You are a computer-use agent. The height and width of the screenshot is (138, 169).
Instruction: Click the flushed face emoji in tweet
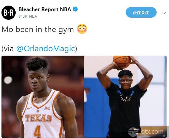[x=82, y=29]
